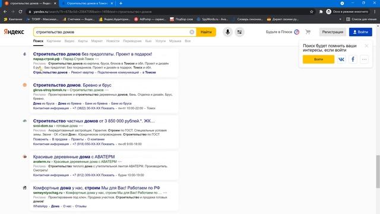This screenshot has height=214, width=380.
Task: Click incognito profile icon
Action: tap(328, 12)
